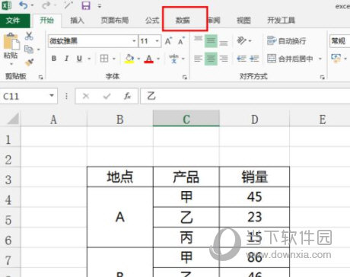The image size is (350, 277).
Task: Click the formula bar showing 乙
Action: tap(245, 96)
